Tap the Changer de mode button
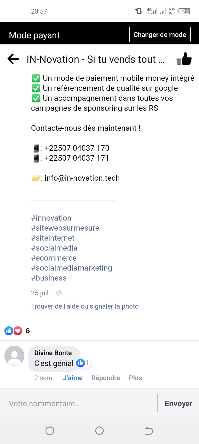 pos(160,35)
